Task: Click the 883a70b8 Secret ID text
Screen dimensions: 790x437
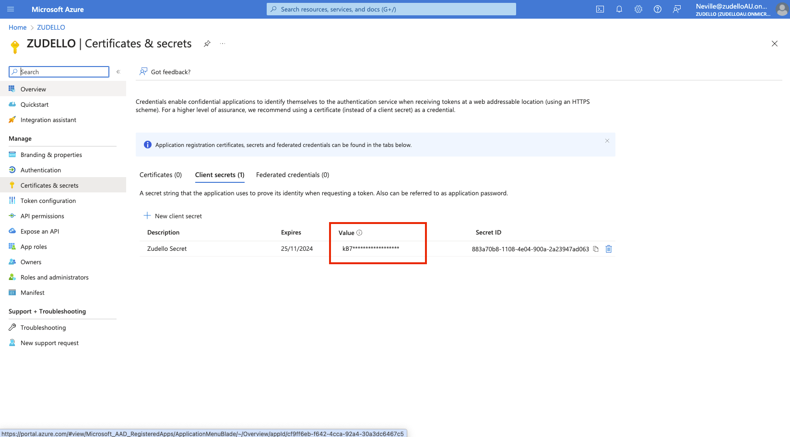Action: 531,249
